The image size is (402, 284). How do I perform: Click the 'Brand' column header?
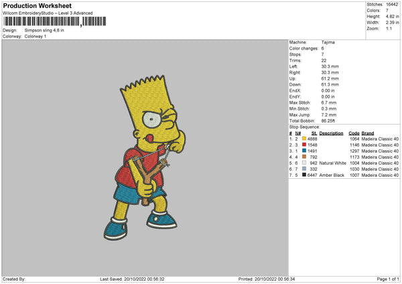(x=368, y=133)
